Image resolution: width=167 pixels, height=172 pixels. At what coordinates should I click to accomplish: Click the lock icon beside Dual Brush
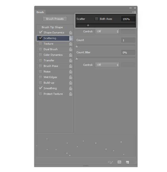coord(71,49)
